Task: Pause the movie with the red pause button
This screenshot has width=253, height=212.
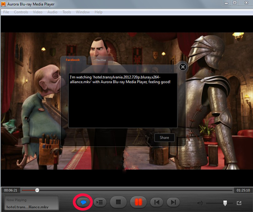Action: tap(138, 202)
